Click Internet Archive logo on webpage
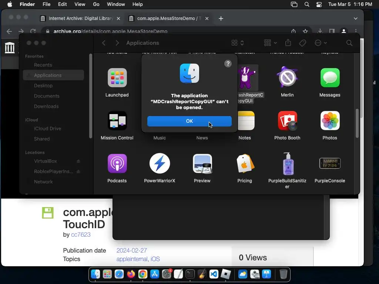 (x=10, y=47)
